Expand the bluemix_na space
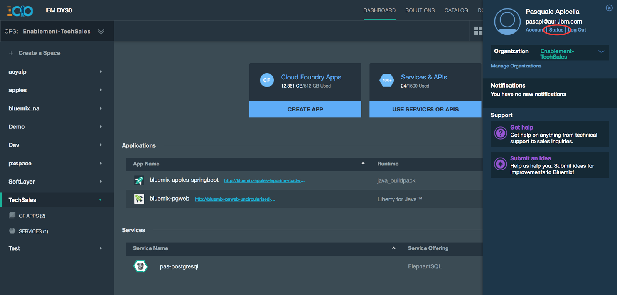The image size is (617, 295). click(101, 108)
